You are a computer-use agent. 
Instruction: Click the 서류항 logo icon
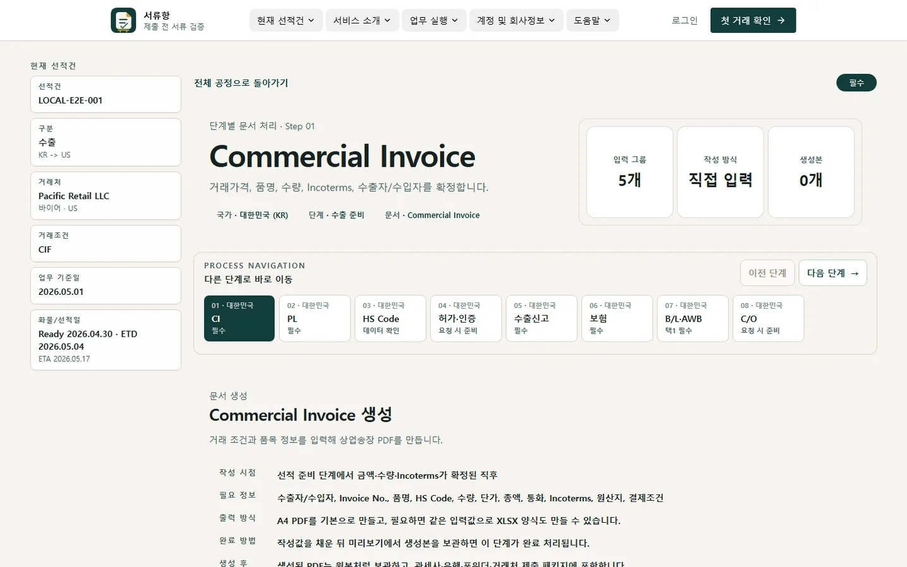[123, 20]
